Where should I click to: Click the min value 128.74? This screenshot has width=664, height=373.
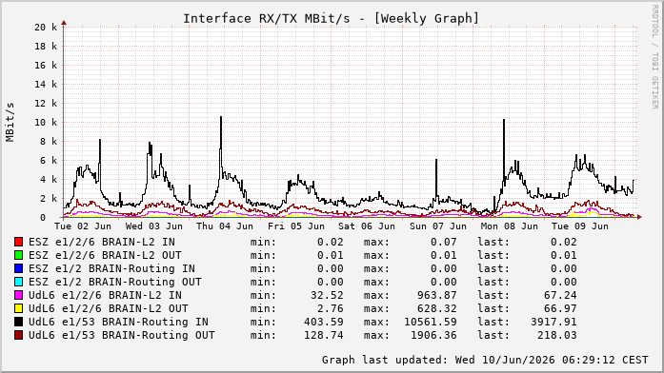pos(324,335)
